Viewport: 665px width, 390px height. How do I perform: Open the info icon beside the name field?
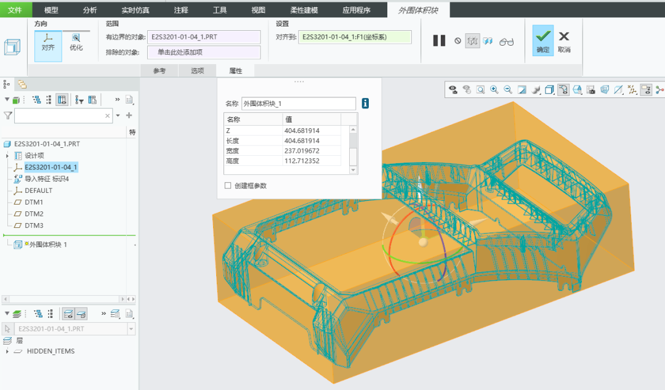[365, 103]
